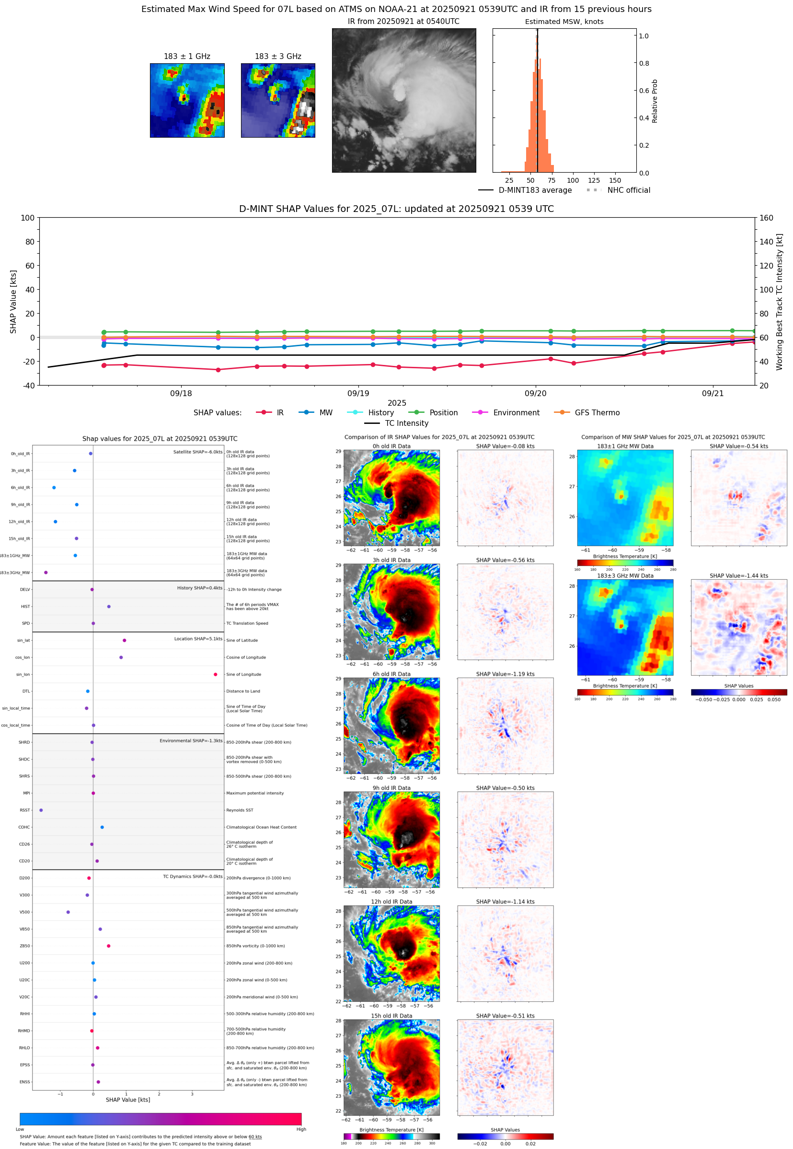Image resolution: width=793 pixels, height=1149 pixels.
Task: Click the MW SHAP Value=-1.44 kts map
Action: pyautogui.click(x=739, y=627)
